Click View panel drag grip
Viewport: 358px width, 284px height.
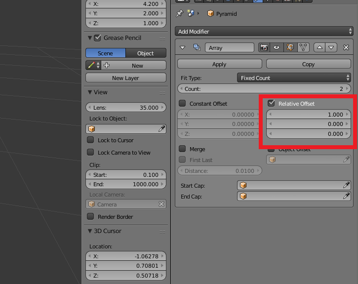[x=162, y=93]
